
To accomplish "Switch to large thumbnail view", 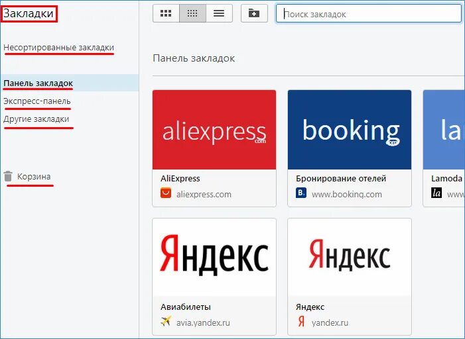I will 166,13.
